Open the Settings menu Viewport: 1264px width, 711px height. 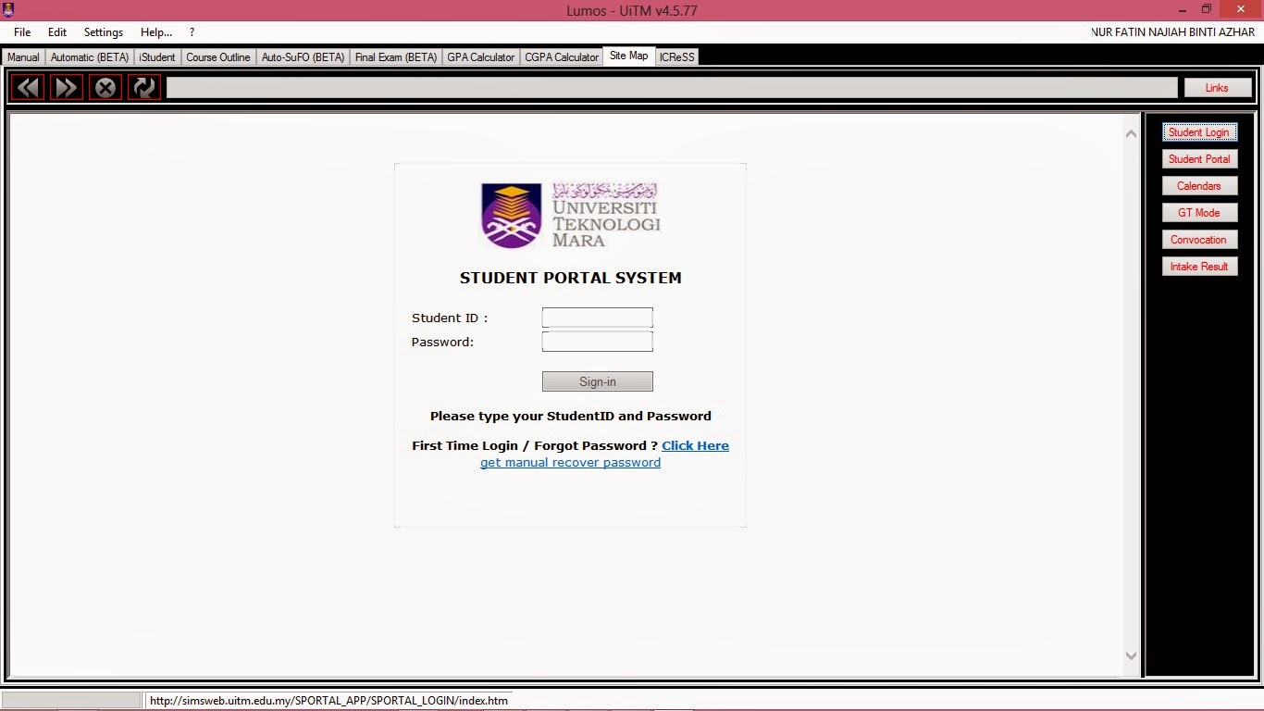pos(104,32)
